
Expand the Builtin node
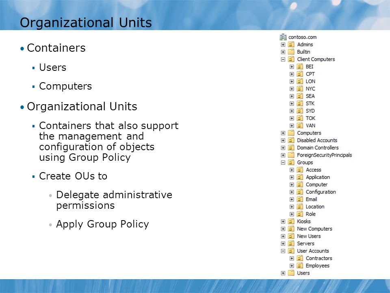(x=283, y=52)
